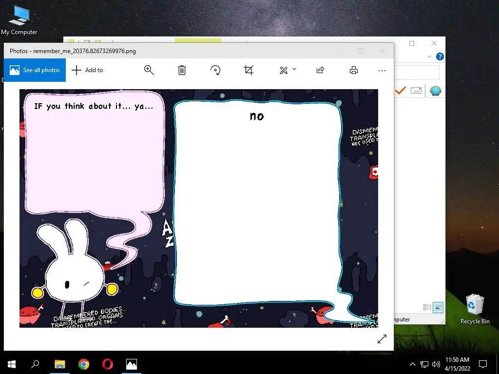This screenshot has height=374, width=499.
Task: Open the Crop tool icon
Action: click(249, 70)
